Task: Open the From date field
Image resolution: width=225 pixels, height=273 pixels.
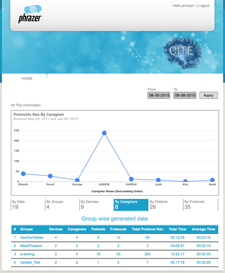Action: [x=159, y=95]
